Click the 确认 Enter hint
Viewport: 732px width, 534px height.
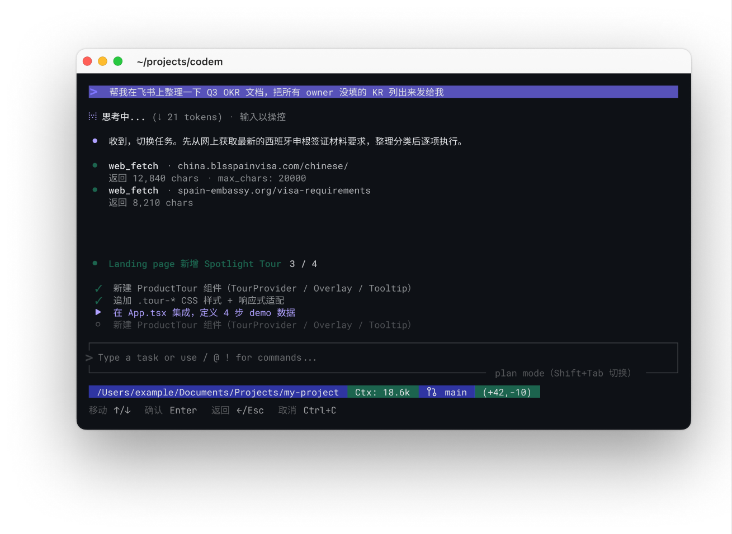click(171, 411)
